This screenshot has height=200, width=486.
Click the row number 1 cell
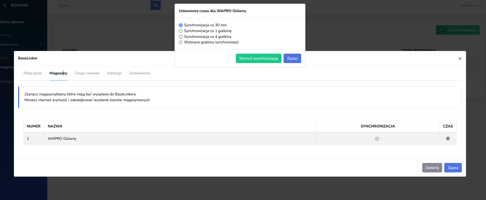tap(34, 139)
